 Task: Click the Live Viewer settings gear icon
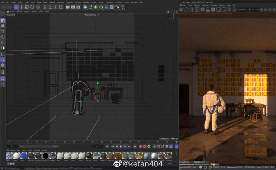202,10
